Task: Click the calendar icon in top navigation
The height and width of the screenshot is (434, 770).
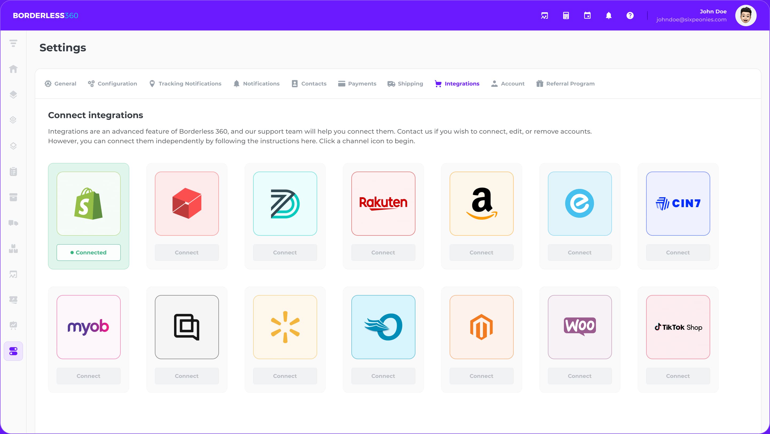Action: coord(587,15)
